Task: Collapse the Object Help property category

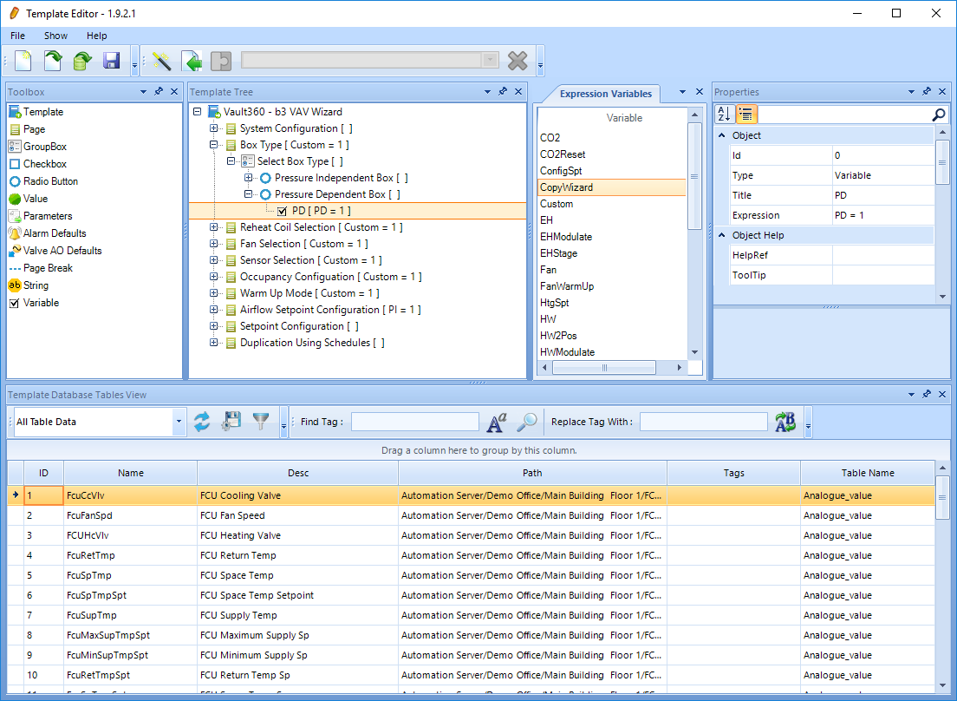Action: pos(722,235)
